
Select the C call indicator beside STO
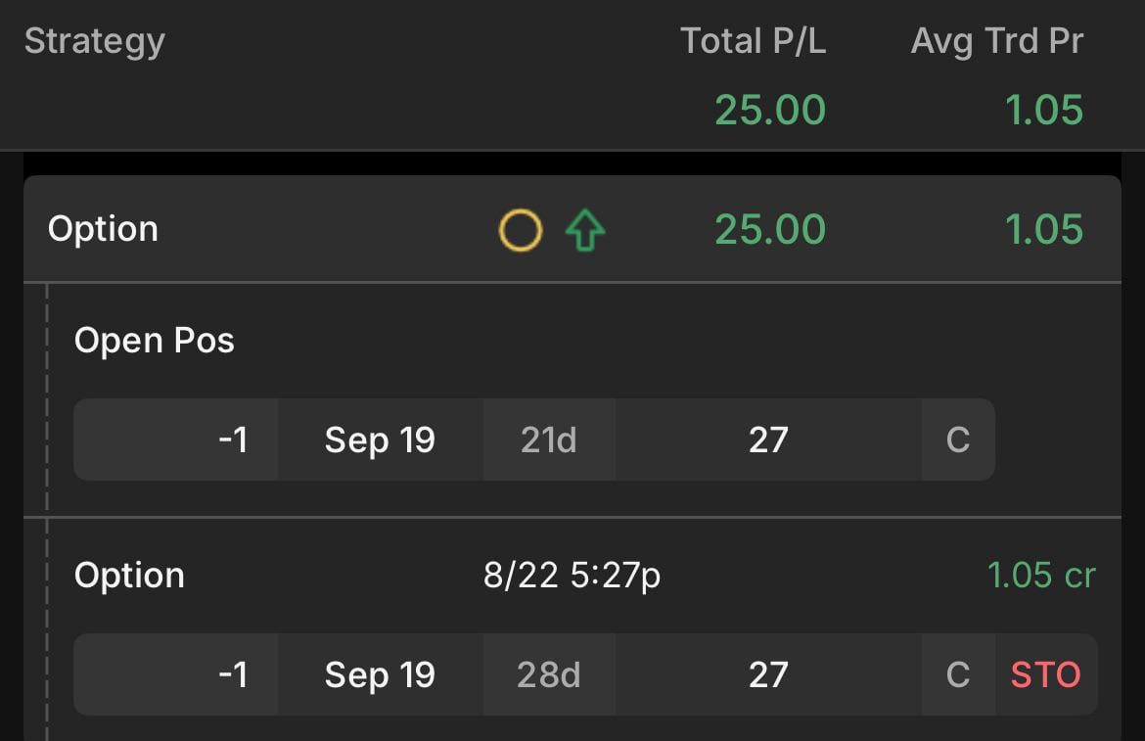[x=958, y=674]
